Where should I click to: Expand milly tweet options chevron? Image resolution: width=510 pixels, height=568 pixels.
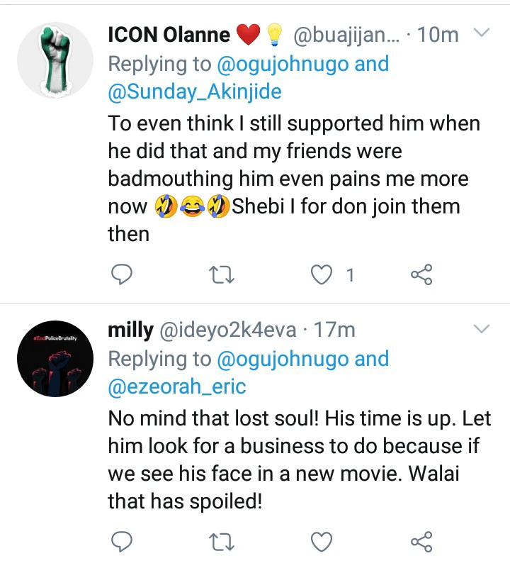click(x=481, y=328)
